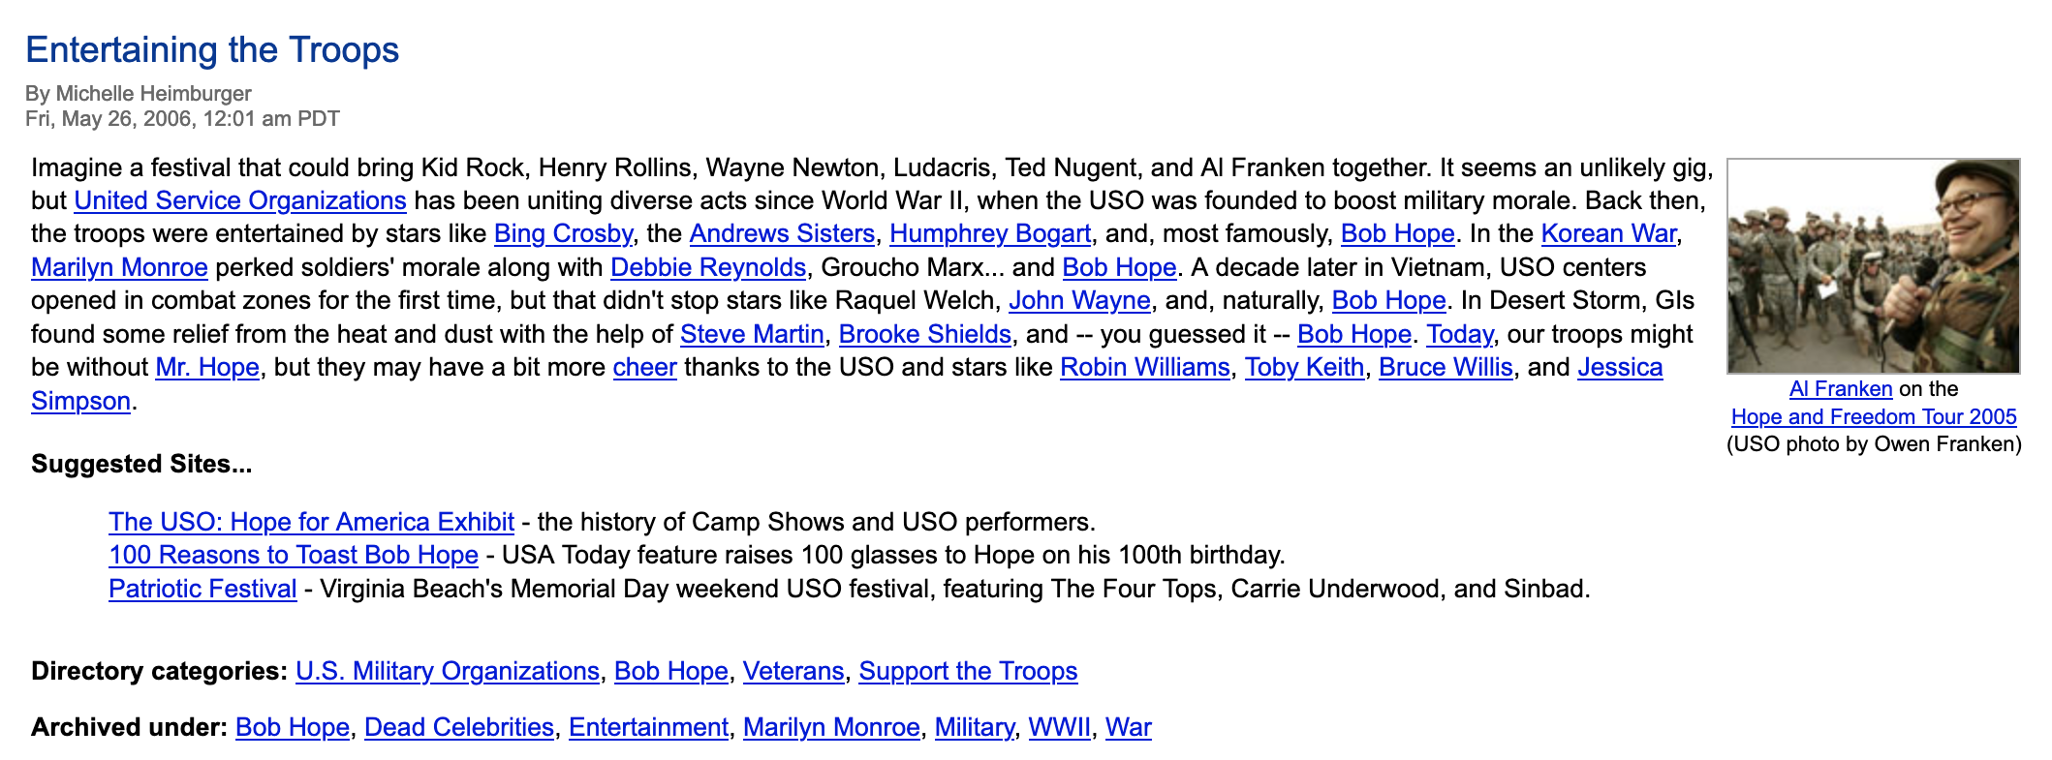
Task: Click the WWII archive link
Action: 1059,727
